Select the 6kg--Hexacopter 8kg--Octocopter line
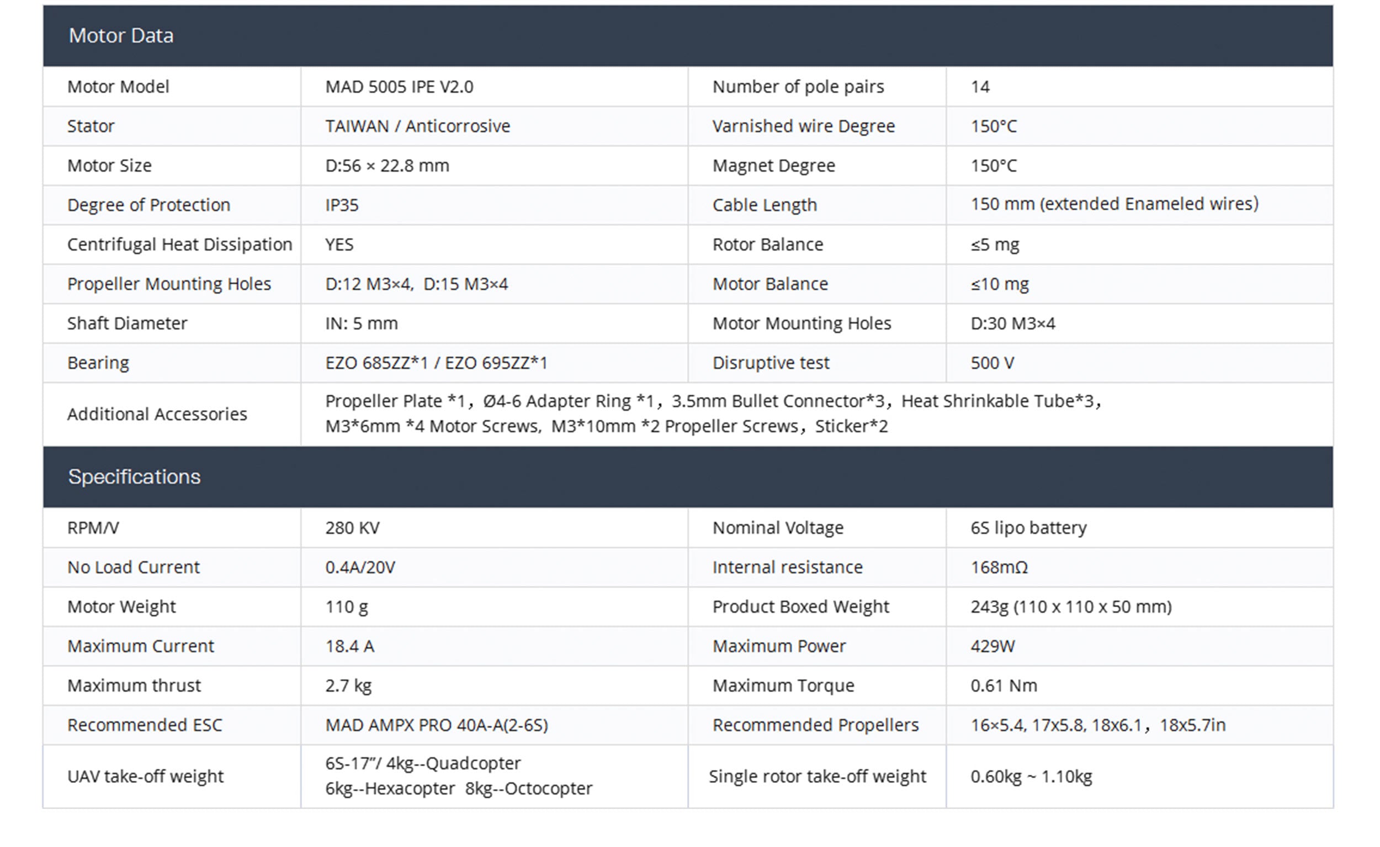 point(459,788)
